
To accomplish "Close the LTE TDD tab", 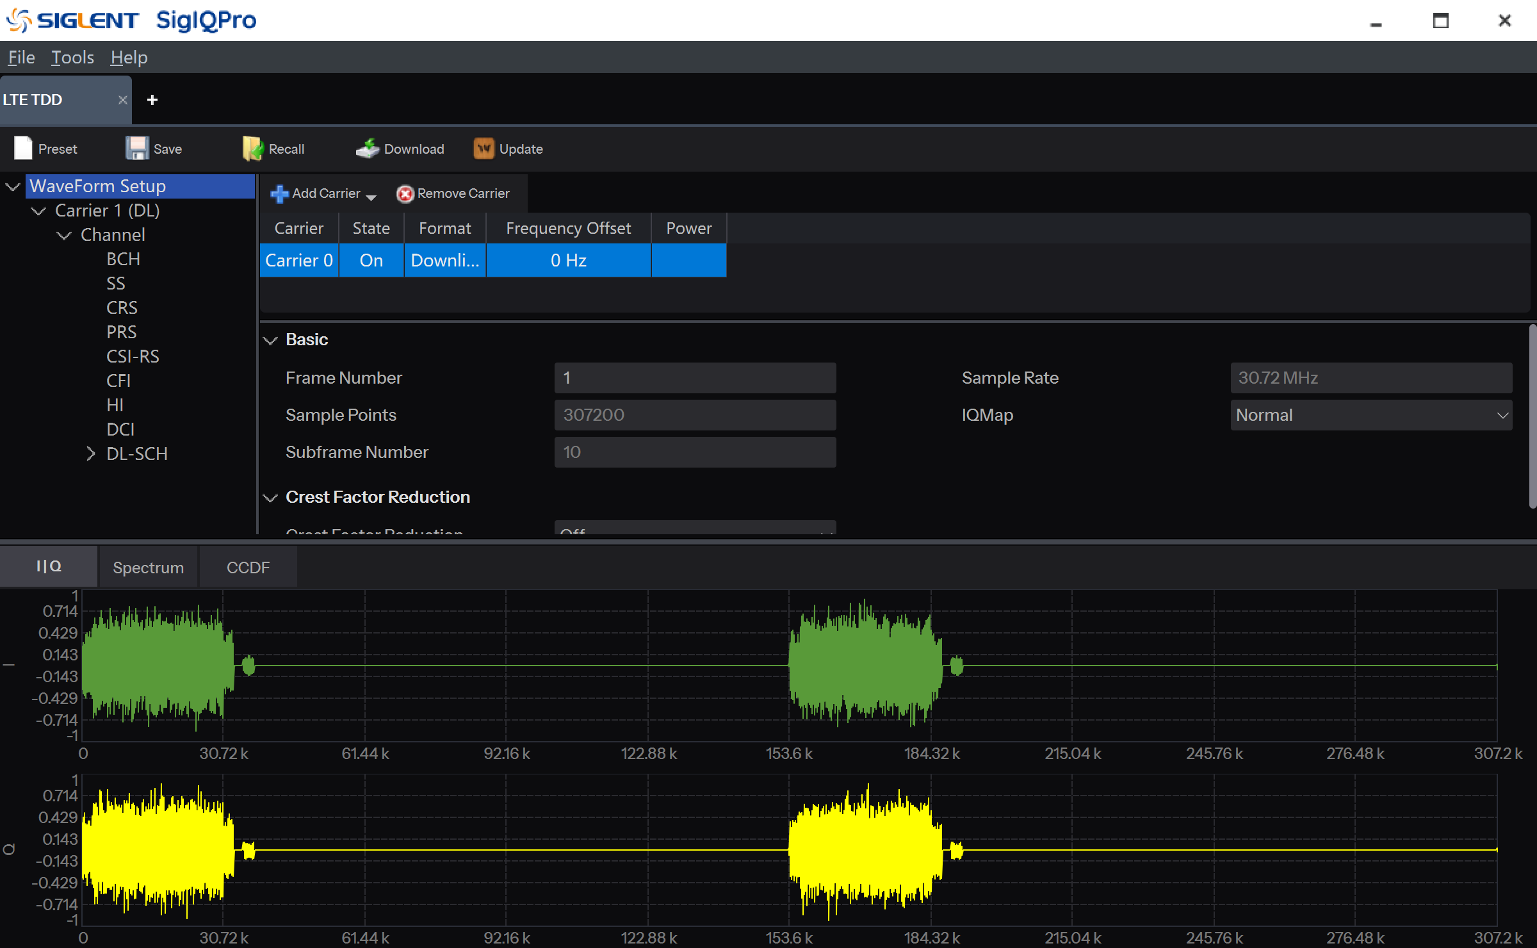I will tap(122, 100).
